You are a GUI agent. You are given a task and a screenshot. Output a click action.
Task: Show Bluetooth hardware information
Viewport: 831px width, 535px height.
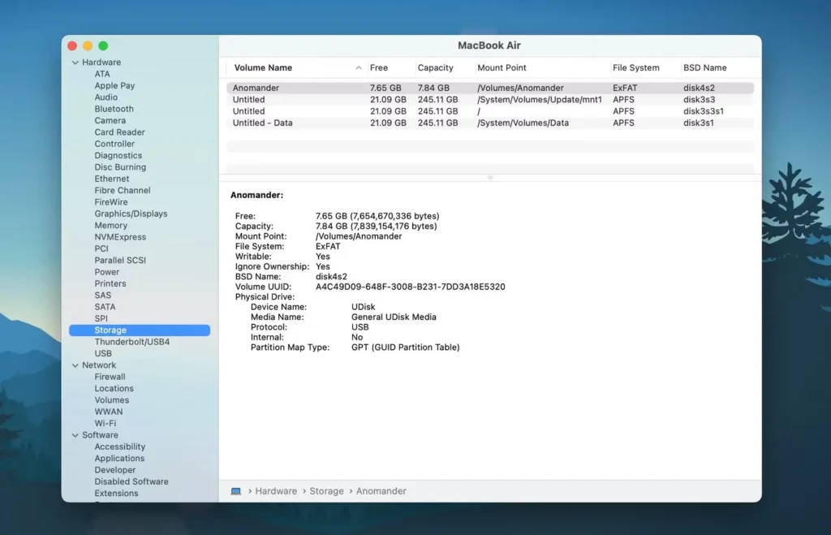[x=114, y=110]
